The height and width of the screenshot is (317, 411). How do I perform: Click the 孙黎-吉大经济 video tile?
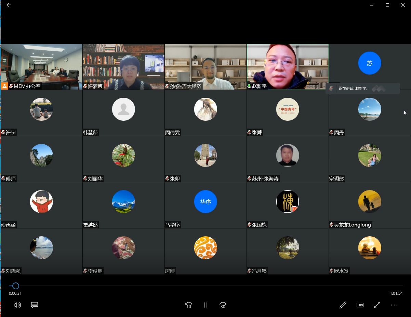point(205,65)
